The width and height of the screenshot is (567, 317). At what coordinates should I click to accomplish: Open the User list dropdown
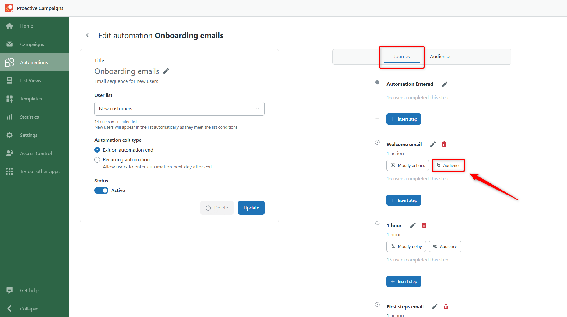tap(180, 108)
